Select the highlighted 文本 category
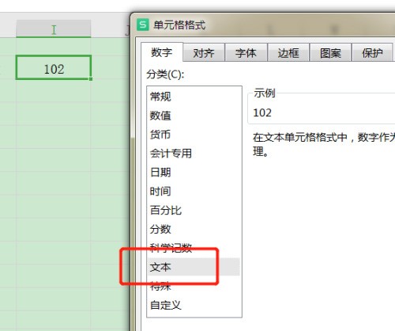 pyautogui.click(x=194, y=267)
